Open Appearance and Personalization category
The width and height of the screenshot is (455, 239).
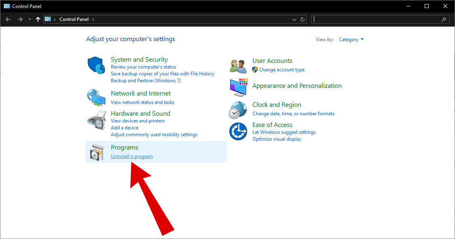point(297,86)
